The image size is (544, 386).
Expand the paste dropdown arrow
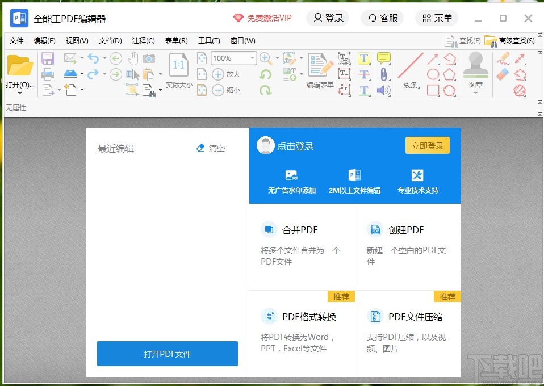pos(160,74)
